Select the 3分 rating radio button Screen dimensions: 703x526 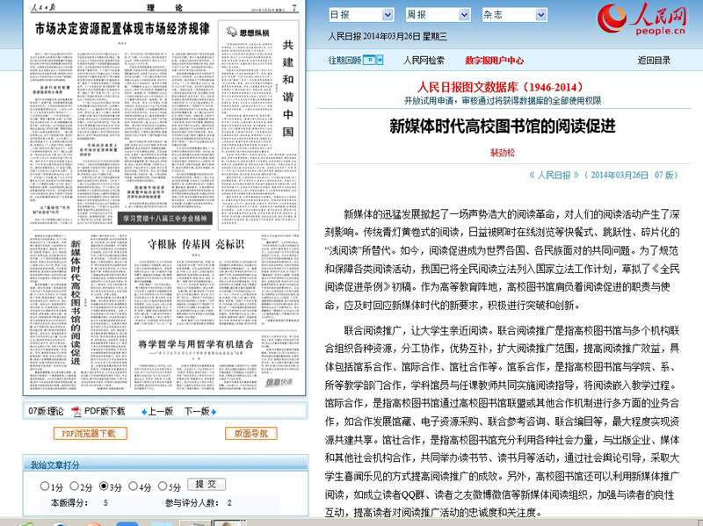(x=104, y=486)
